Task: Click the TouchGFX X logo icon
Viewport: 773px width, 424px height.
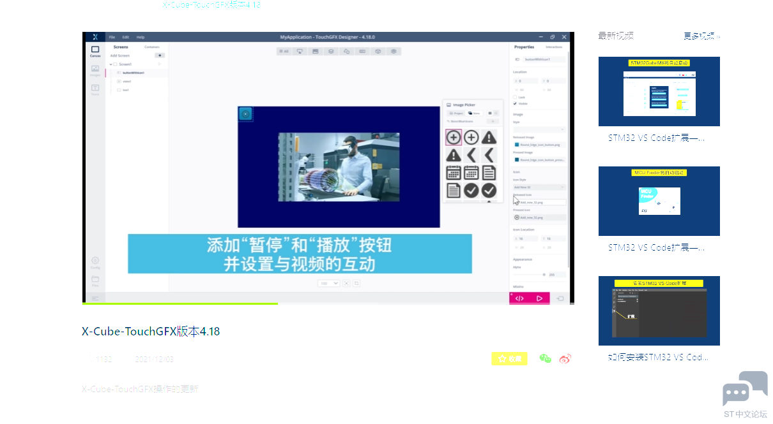Action: point(95,36)
